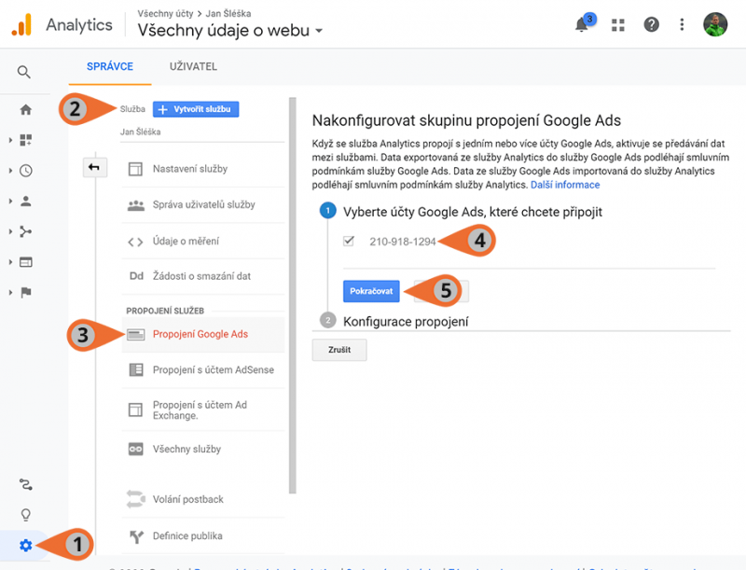The image size is (746, 570).
Task: Open the Customization dashboards icon
Action: [x=26, y=140]
